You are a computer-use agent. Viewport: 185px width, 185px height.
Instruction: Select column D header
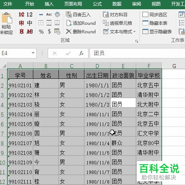pyautogui.click(x=97, y=66)
